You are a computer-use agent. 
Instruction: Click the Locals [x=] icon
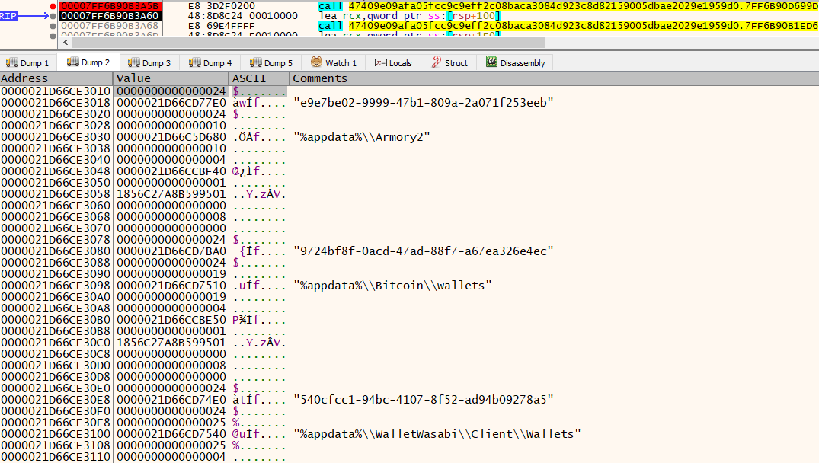(379, 63)
